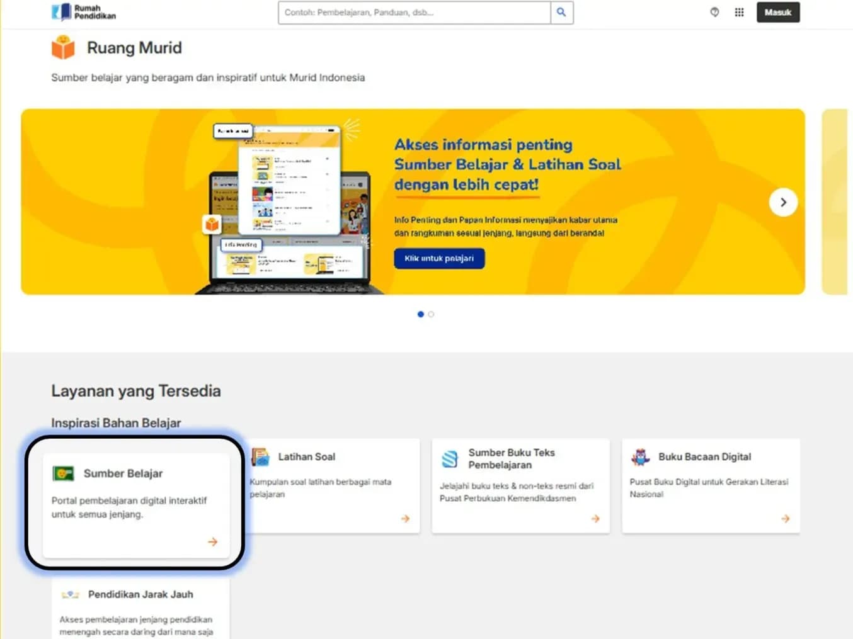The width and height of the screenshot is (853, 639).
Task: Advance banner with next arrow button
Action: [x=783, y=202]
